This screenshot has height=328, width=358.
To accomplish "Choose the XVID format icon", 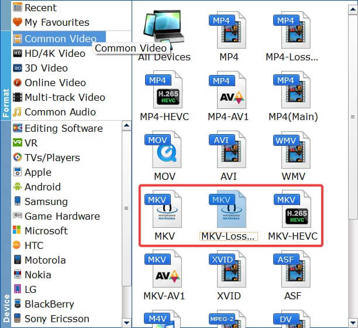I will point(228,269).
